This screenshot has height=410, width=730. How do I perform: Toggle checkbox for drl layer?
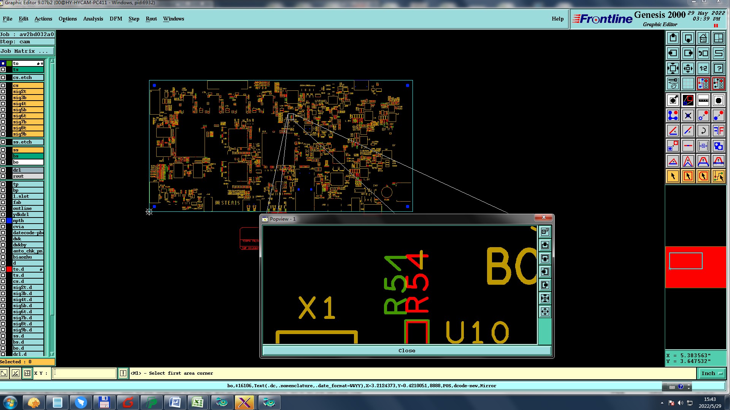point(3,170)
